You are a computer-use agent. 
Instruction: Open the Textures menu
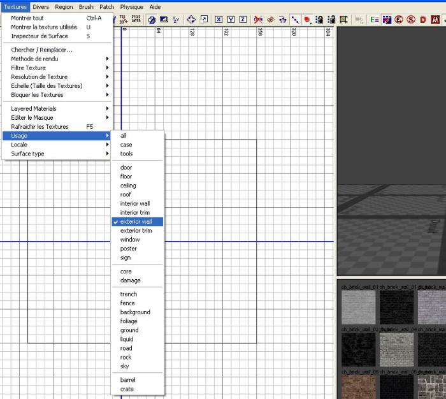pos(15,7)
